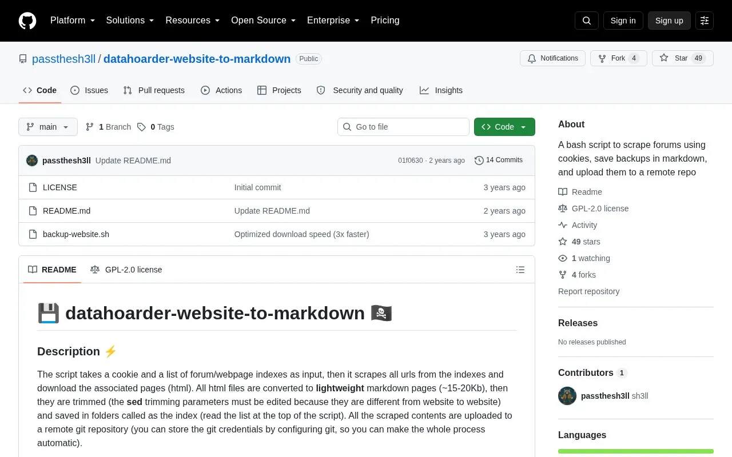Open Security and quality tab
732x457 pixels.
360,90
